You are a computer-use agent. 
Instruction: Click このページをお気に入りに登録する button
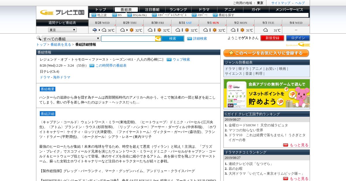tap(266, 53)
